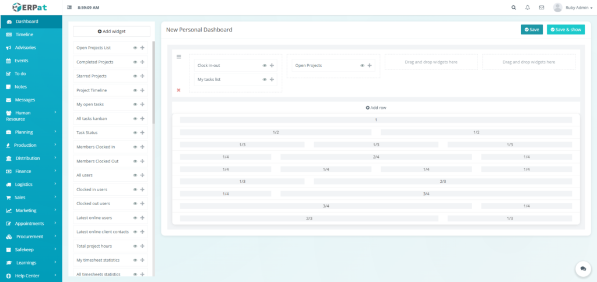597x282 pixels.
Task: Click the user avatar picture
Action: click(x=558, y=7)
